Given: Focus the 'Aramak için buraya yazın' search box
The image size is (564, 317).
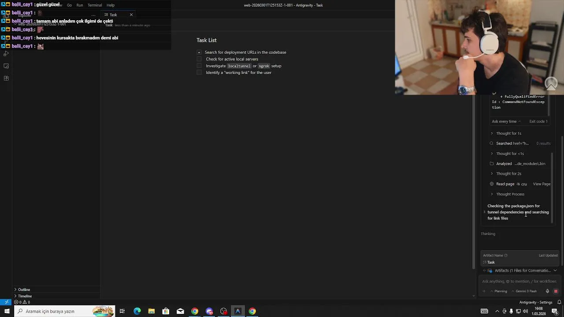Looking at the screenshot, I should coord(64,311).
